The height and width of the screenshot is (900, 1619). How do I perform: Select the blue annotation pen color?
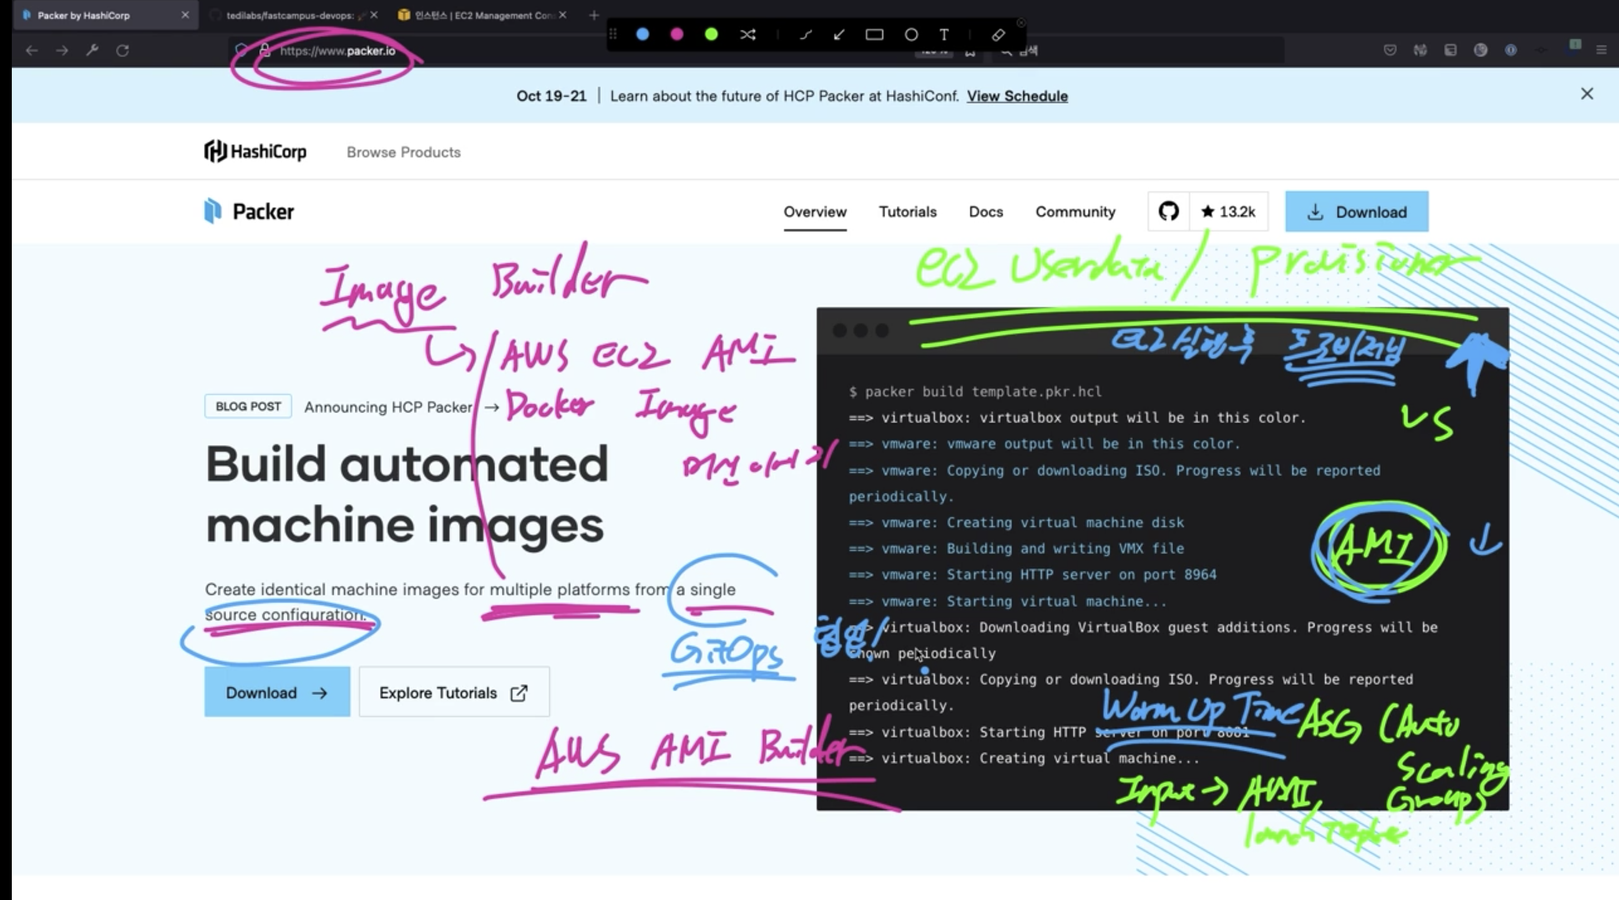pyautogui.click(x=643, y=34)
